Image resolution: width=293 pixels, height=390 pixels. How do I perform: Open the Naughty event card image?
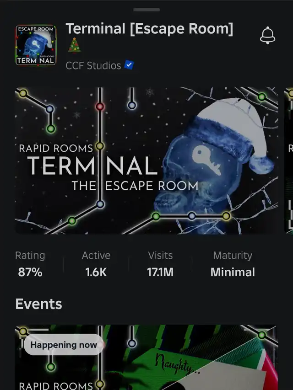click(146, 358)
